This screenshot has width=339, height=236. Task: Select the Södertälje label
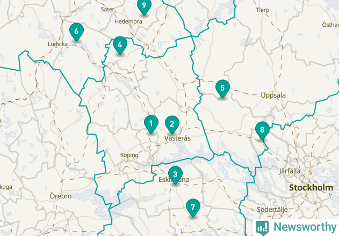(x=272, y=210)
